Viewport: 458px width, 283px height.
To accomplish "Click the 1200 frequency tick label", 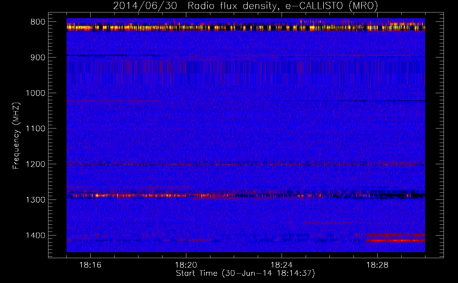I will click(35, 164).
